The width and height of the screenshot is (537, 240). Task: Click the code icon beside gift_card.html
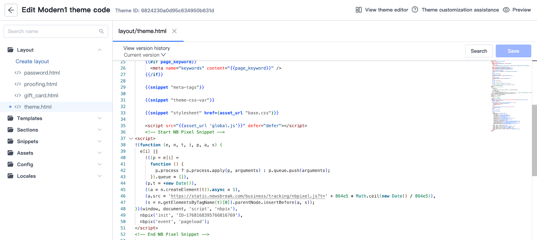[x=18, y=96]
